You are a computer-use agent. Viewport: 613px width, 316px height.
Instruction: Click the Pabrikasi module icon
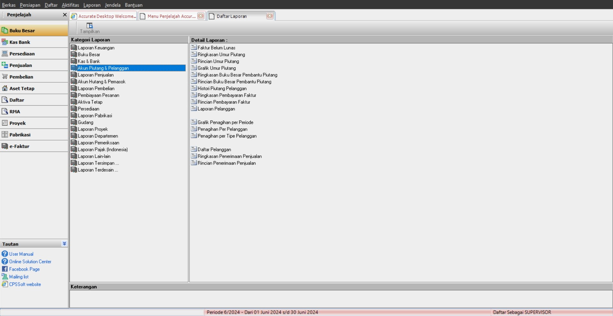5,135
